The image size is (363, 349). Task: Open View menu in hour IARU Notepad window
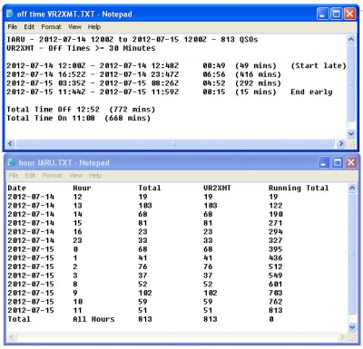pos(75,176)
